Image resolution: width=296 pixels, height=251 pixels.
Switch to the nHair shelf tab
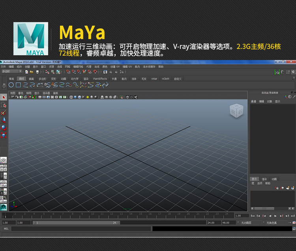pos(154,79)
